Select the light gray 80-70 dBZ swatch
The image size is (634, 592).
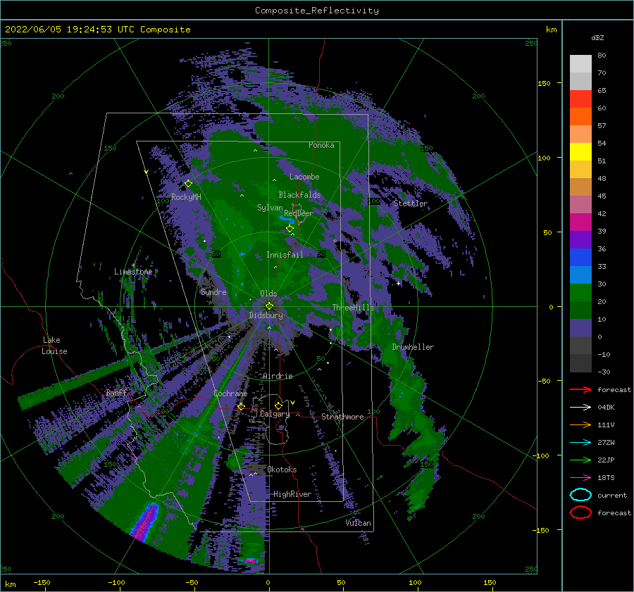point(580,64)
